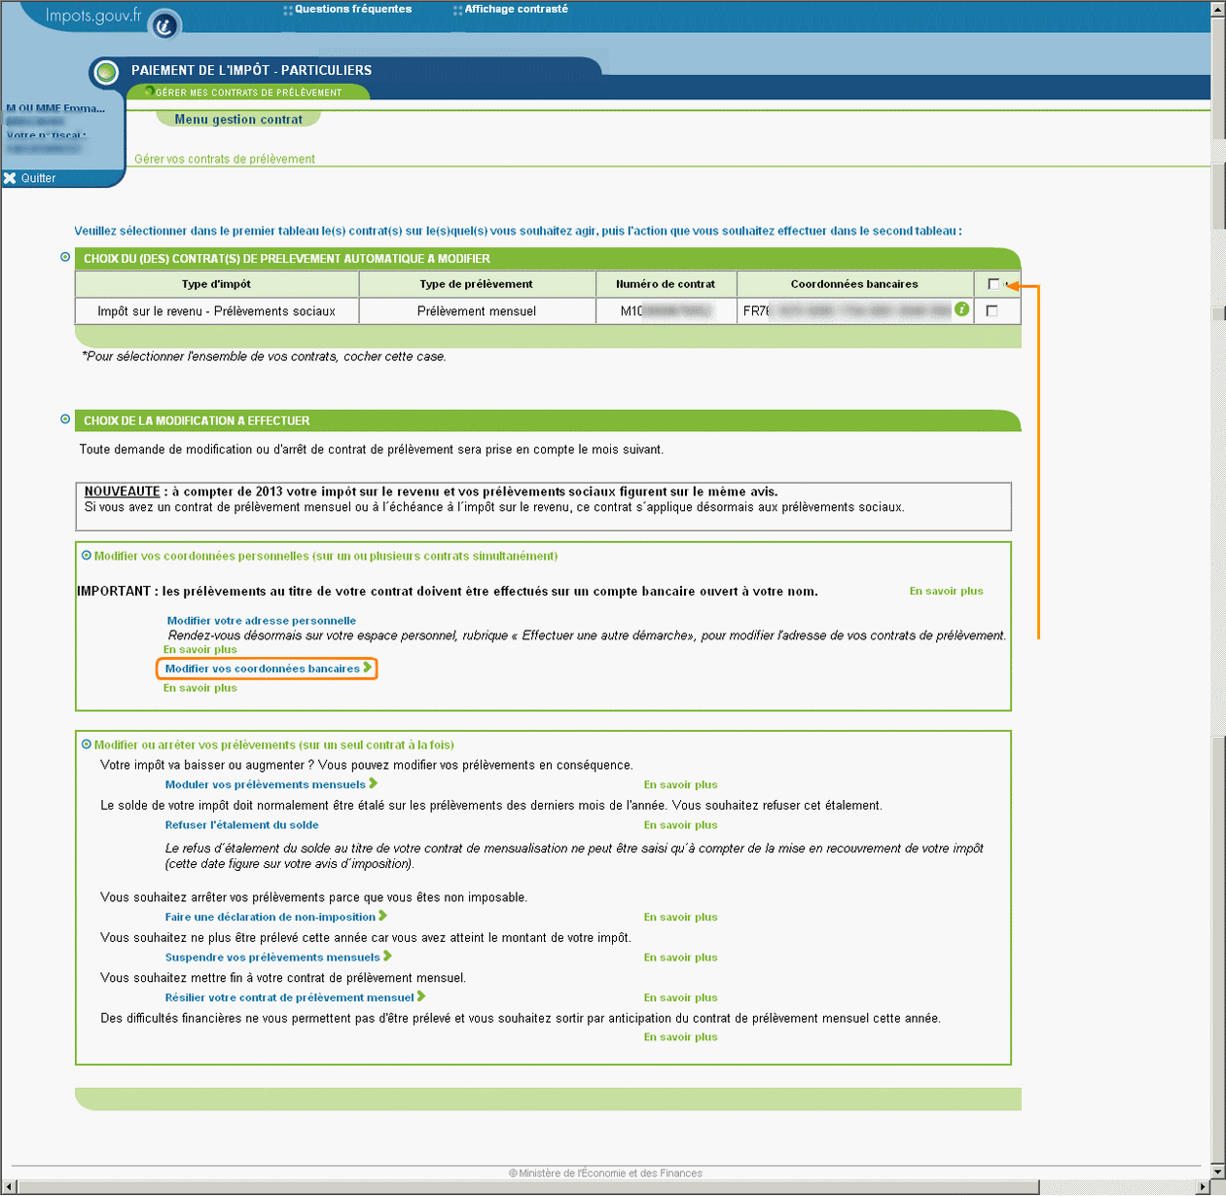Click the green info icon next to bank details
The height and width of the screenshot is (1196, 1226).
pos(961,309)
